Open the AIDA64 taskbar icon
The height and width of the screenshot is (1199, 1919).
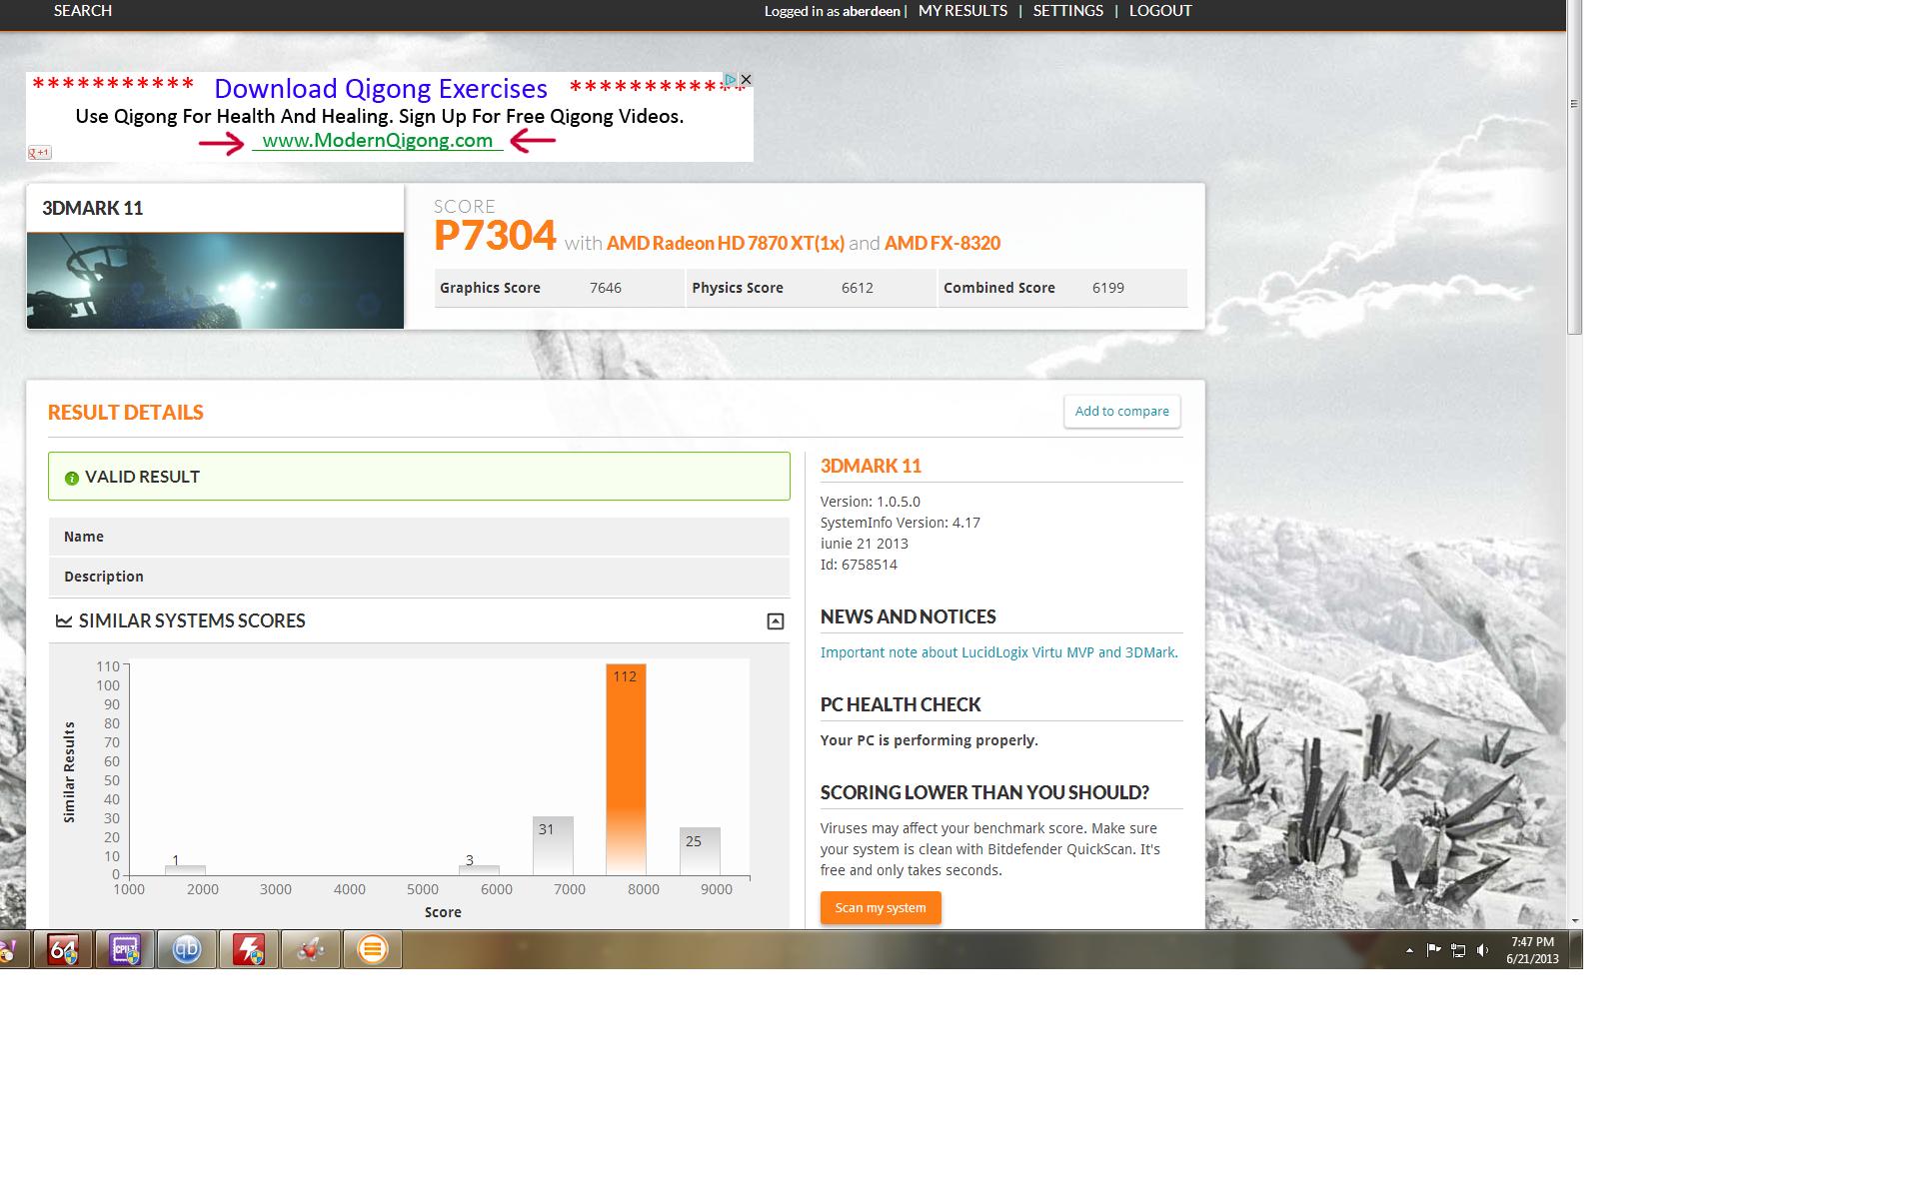click(x=63, y=949)
